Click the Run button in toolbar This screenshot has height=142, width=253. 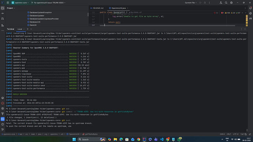coord(200,3)
